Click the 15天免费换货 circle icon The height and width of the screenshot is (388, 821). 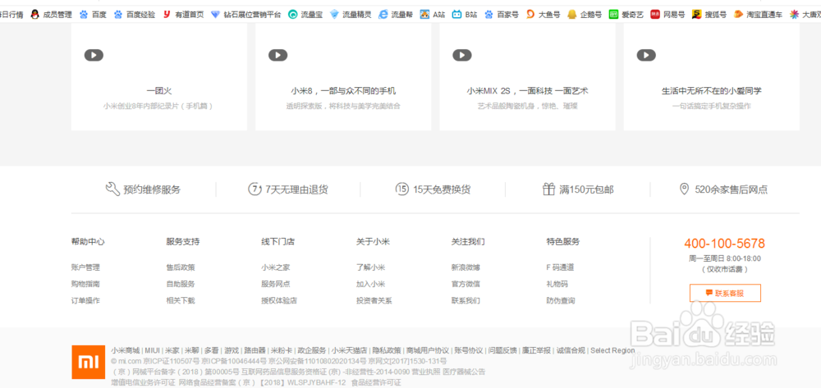pos(401,189)
